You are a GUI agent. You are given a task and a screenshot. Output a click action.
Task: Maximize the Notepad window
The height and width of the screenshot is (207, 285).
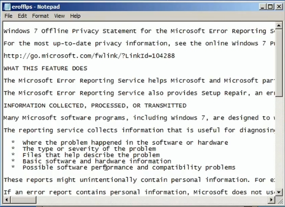(x=270, y=7)
